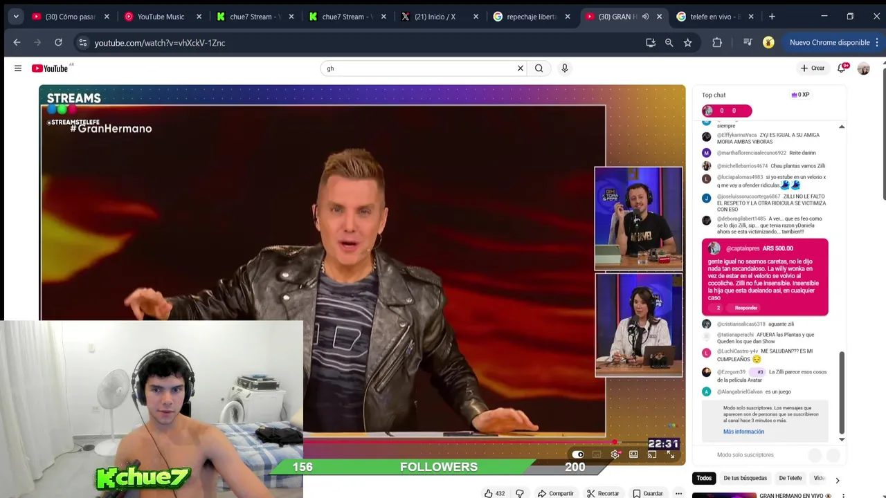886x498 pixels.
Task: Click the pink leaderboard pill in chat
Action: click(727, 111)
